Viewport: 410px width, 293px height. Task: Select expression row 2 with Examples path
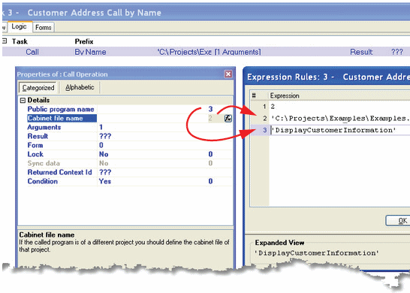coord(330,118)
